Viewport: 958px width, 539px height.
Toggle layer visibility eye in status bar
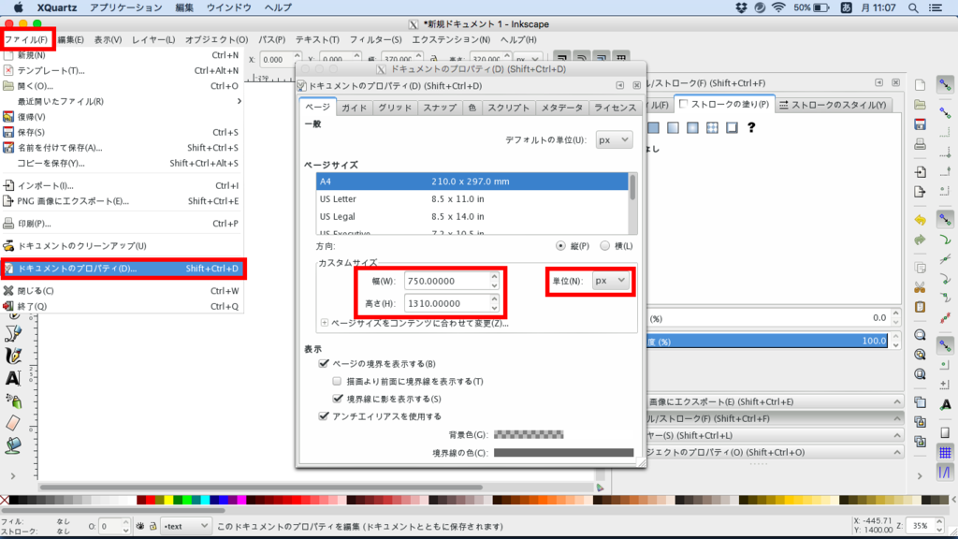pos(140,526)
